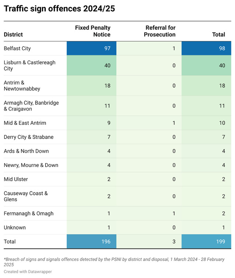The width and height of the screenshot is (235, 278).
Task: Click the Total row's 196 cell
Action: click(91, 241)
